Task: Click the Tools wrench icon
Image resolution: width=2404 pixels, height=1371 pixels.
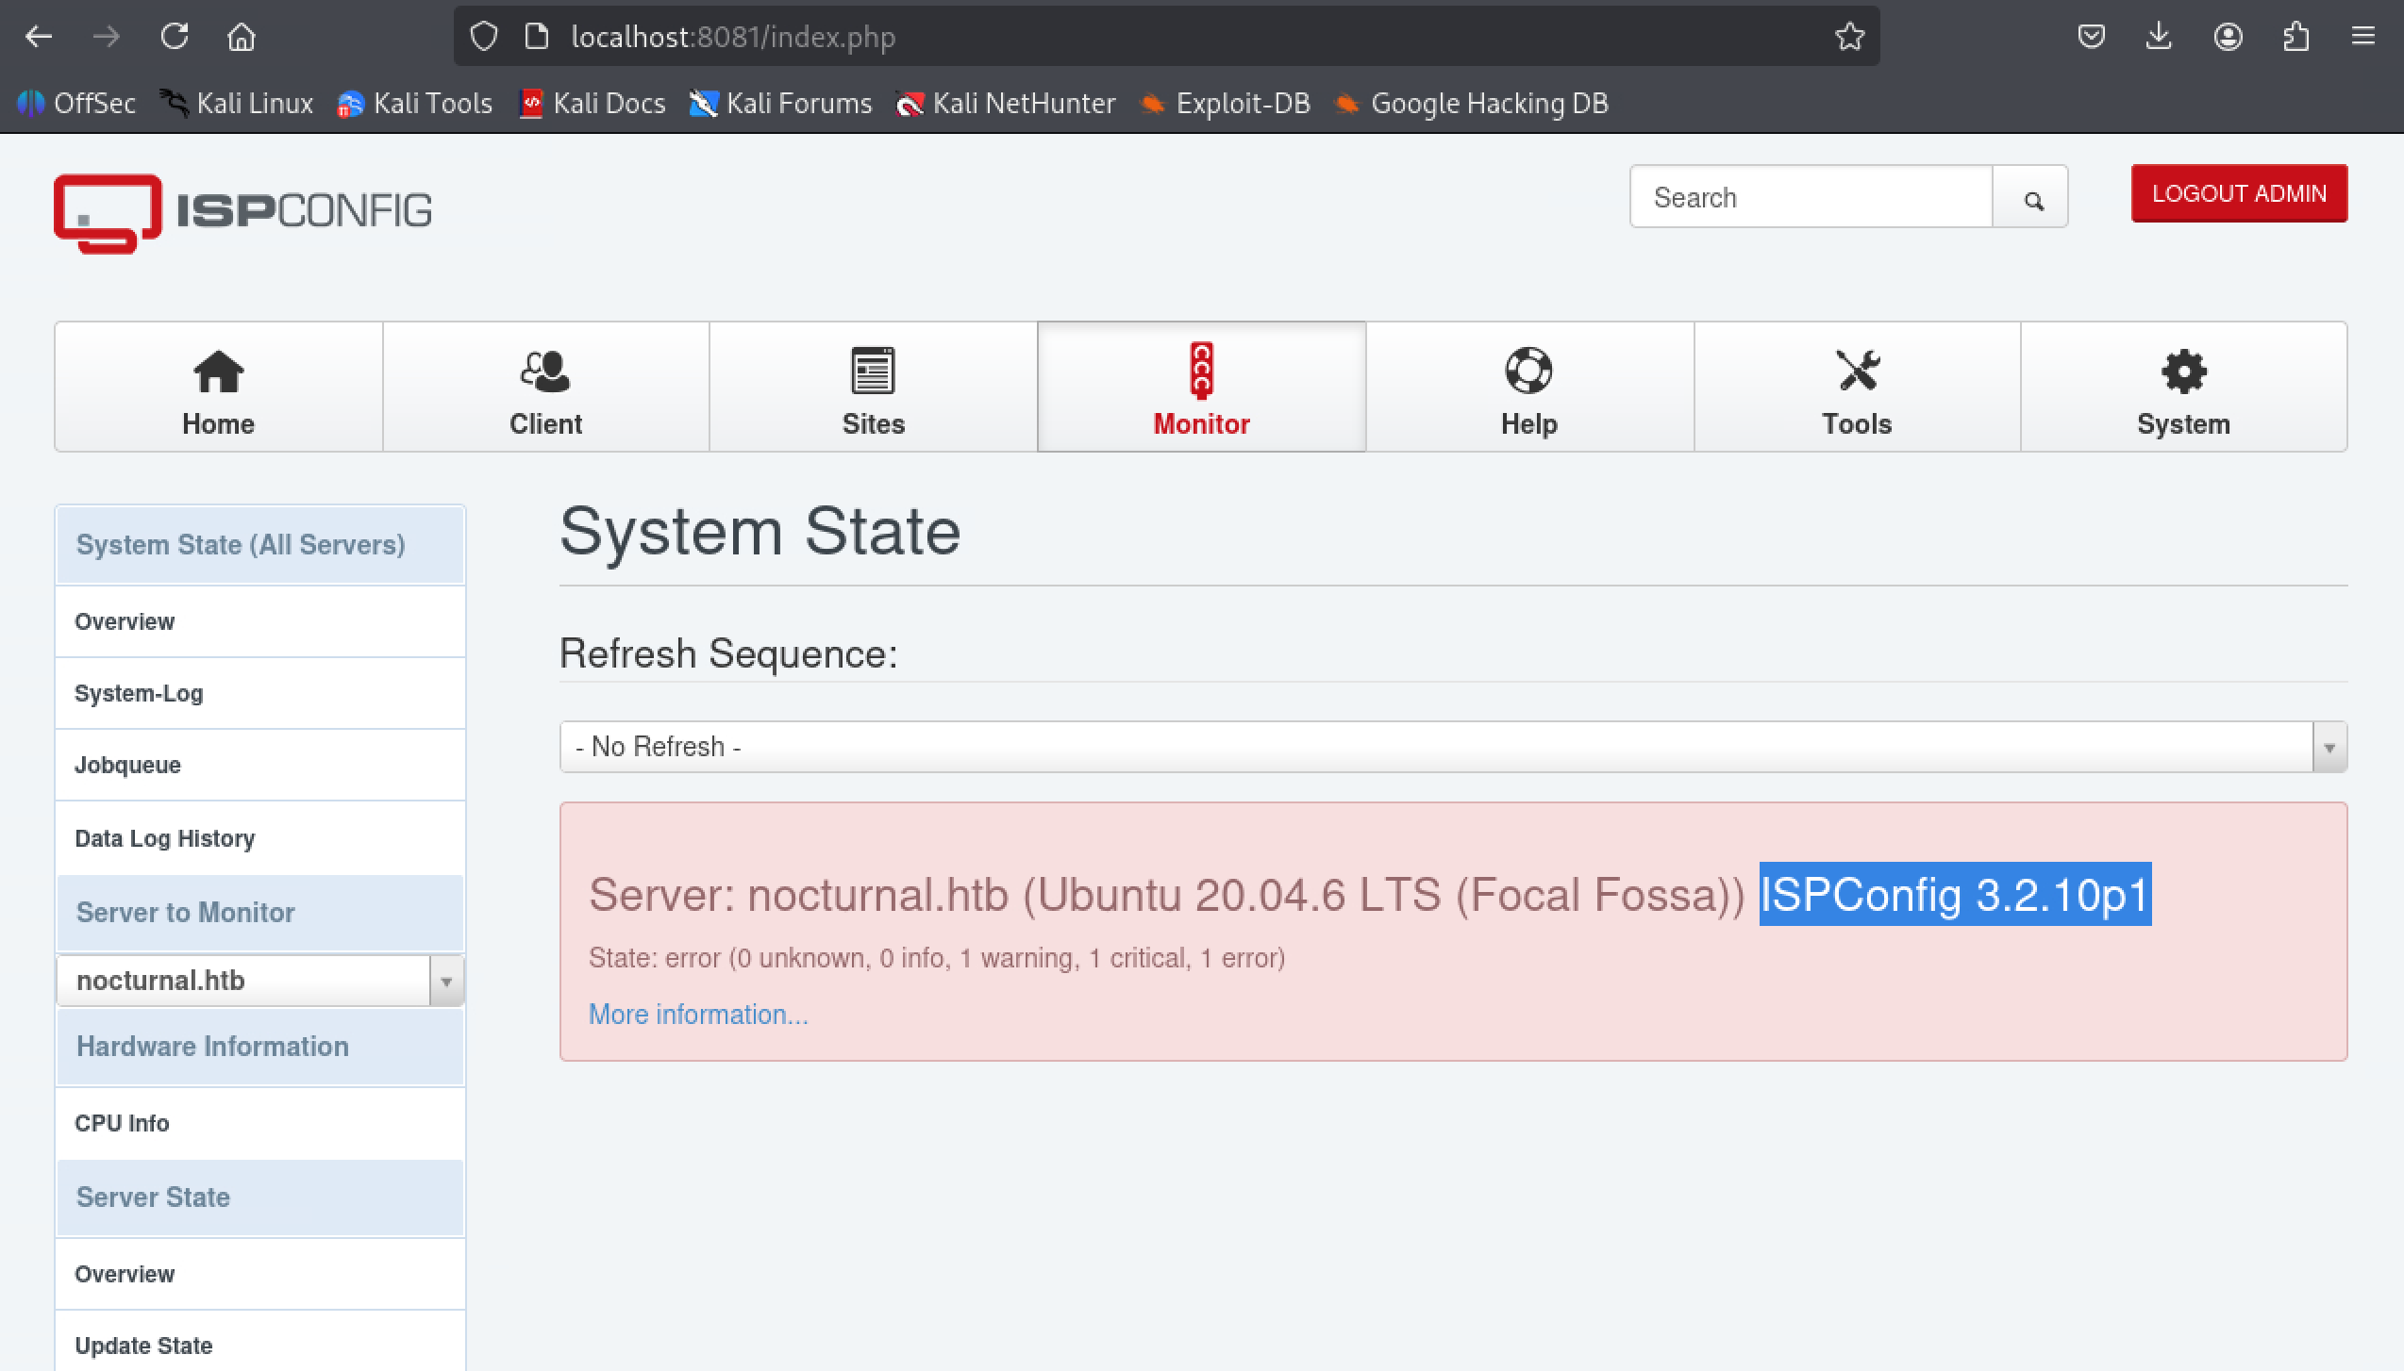Action: [x=1857, y=371]
